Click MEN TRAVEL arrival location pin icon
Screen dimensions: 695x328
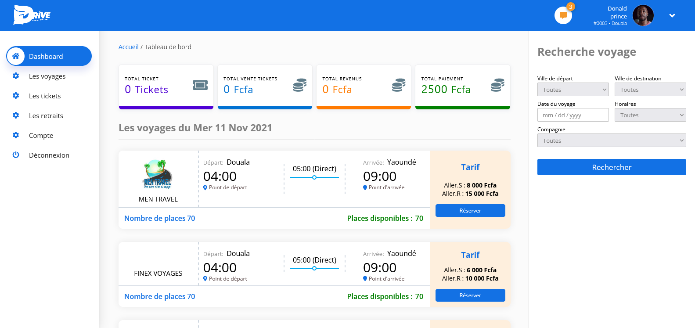(x=365, y=187)
